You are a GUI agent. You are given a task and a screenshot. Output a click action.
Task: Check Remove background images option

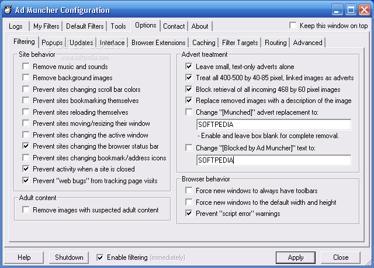click(26, 78)
